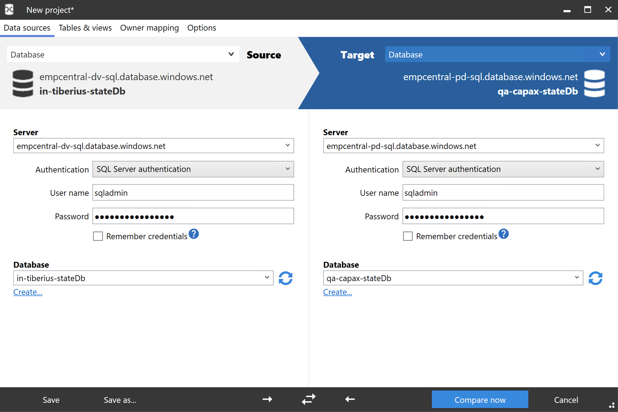Screen dimensions: 618x412
Task: Expand in-tiberius-stateDb database dropdown
Action: (267, 278)
